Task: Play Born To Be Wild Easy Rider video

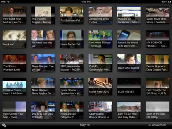Action: coord(129,110)
